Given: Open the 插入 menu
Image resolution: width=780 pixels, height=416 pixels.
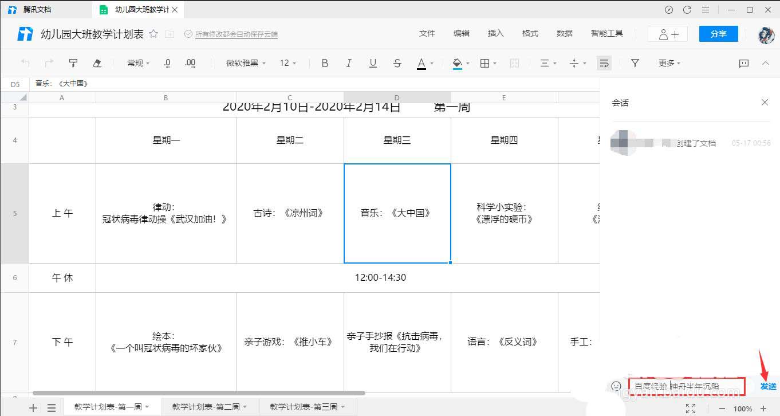Looking at the screenshot, I should [495, 33].
